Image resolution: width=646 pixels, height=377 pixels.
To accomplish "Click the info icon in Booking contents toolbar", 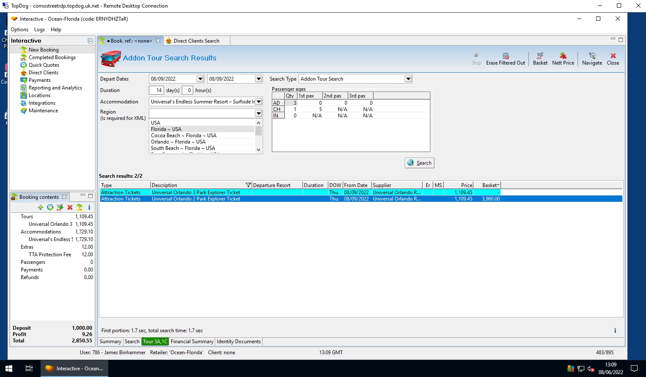I will (x=89, y=207).
